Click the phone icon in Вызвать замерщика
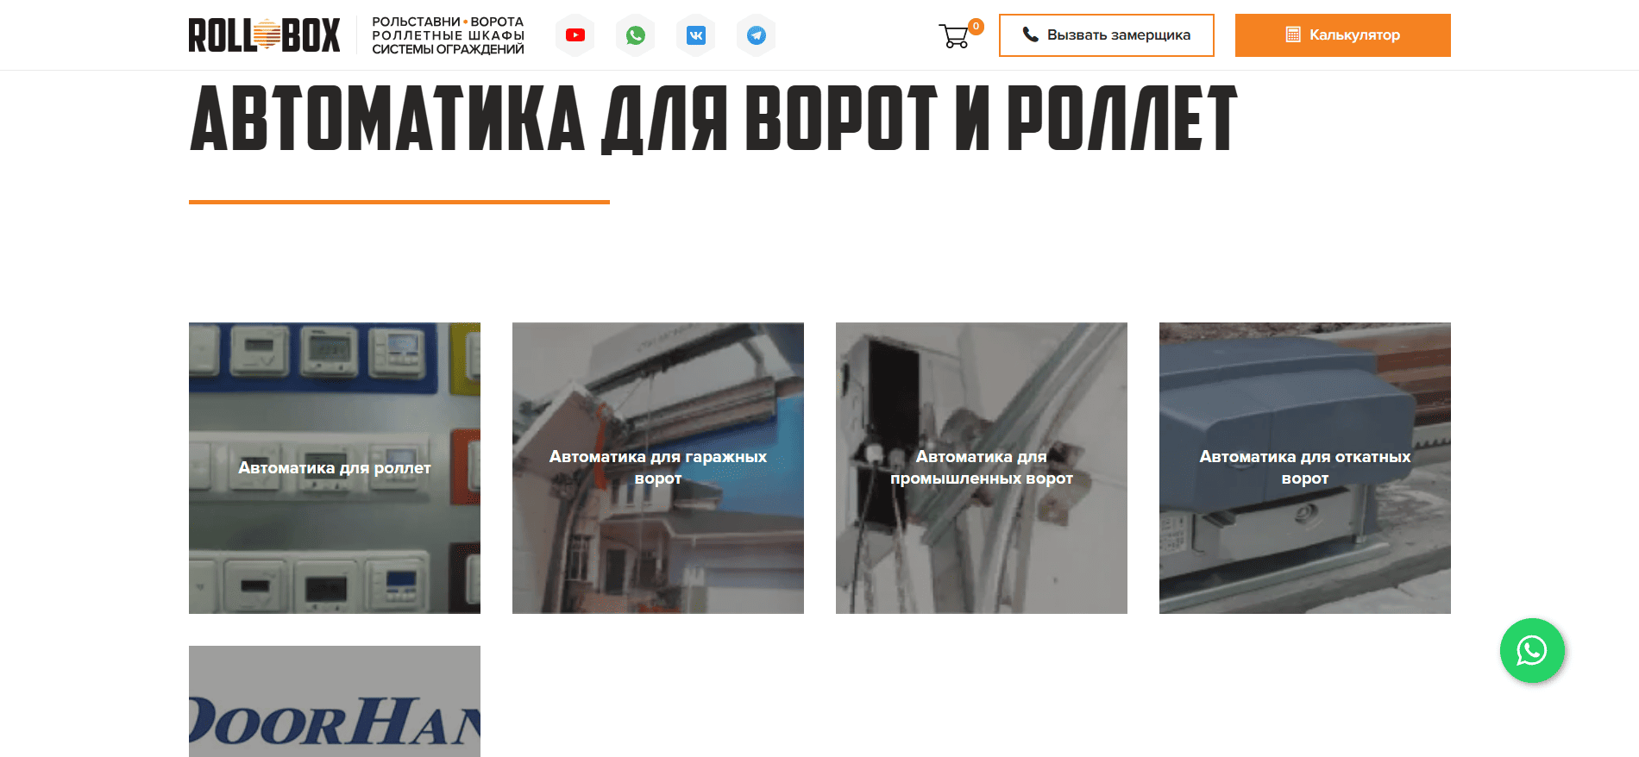1639x757 pixels. coord(1030,34)
